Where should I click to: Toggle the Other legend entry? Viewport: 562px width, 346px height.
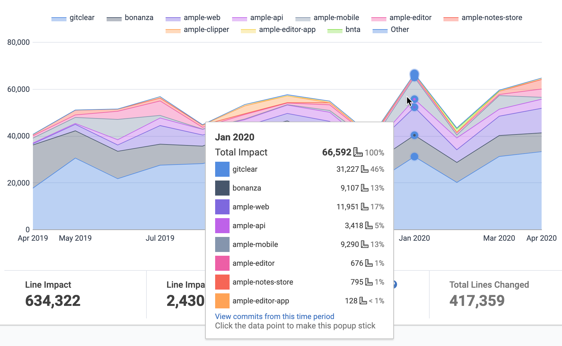pos(391,30)
